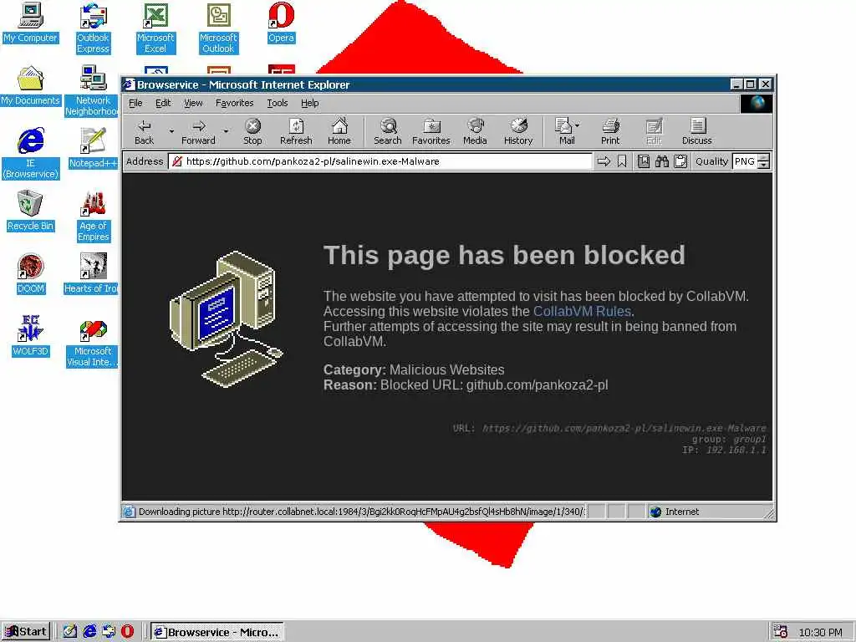Print the current page
This screenshot has height=642, width=856.
610,131
